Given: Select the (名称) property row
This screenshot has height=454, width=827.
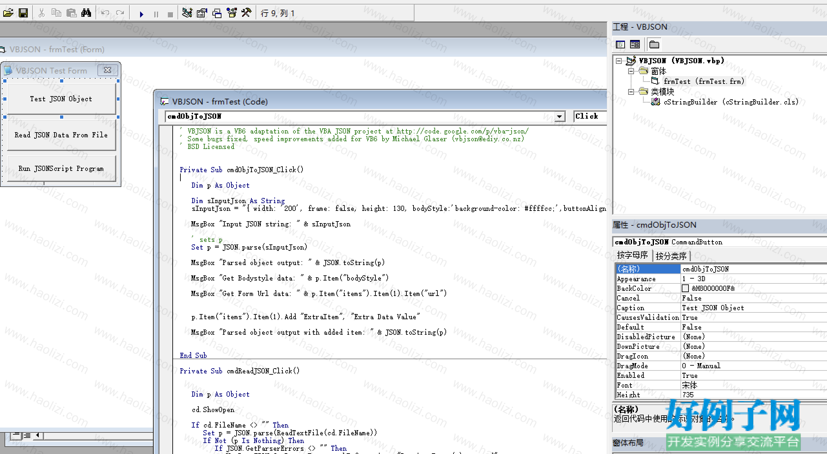Looking at the screenshot, I should tap(721, 269).
